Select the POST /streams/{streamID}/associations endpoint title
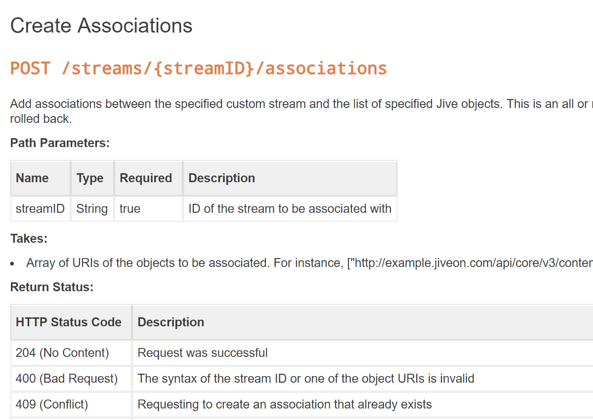Viewport: 593px width, 420px height. point(198,68)
